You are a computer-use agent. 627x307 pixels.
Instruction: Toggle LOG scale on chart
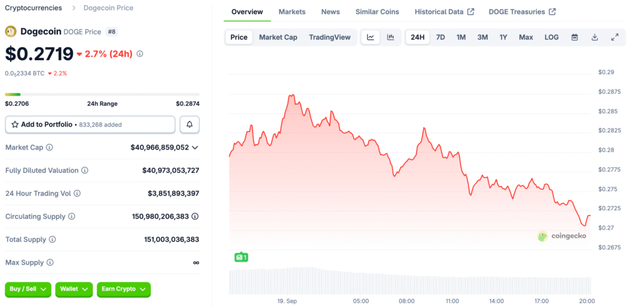552,37
